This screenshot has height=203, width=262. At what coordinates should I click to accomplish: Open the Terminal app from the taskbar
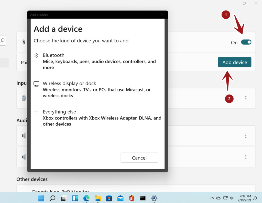[x=143, y=198]
